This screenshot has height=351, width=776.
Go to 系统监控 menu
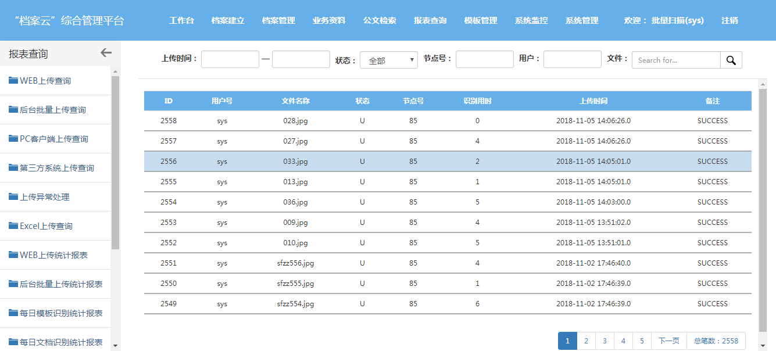click(531, 20)
